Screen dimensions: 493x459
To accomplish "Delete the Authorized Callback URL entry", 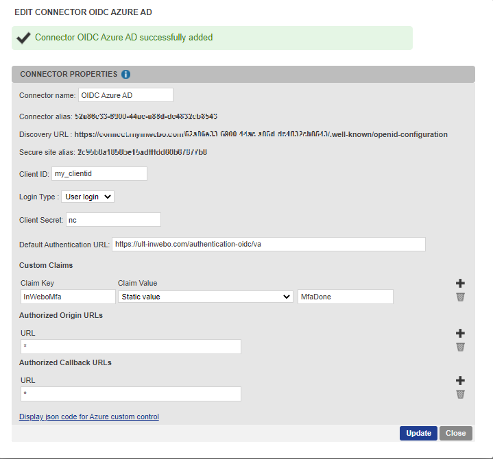I will coord(460,394).
